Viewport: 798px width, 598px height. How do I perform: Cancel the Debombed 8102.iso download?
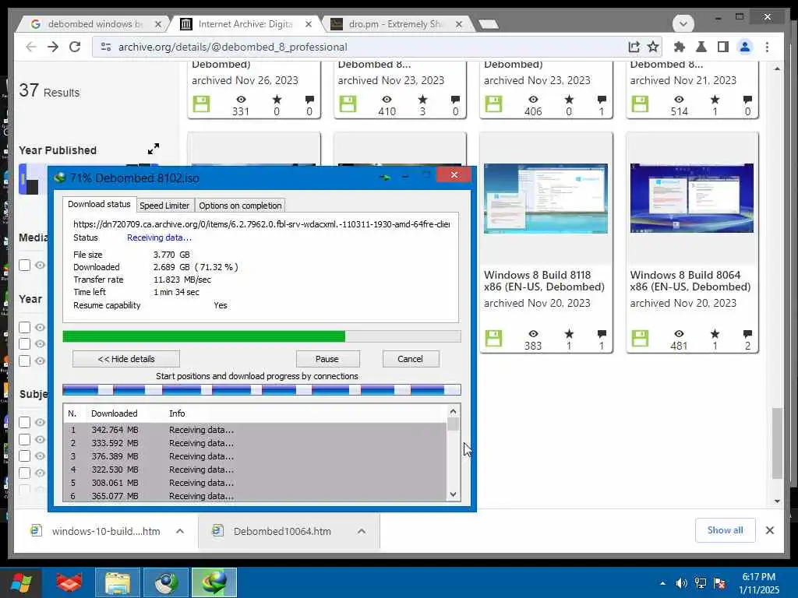(x=410, y=358)
